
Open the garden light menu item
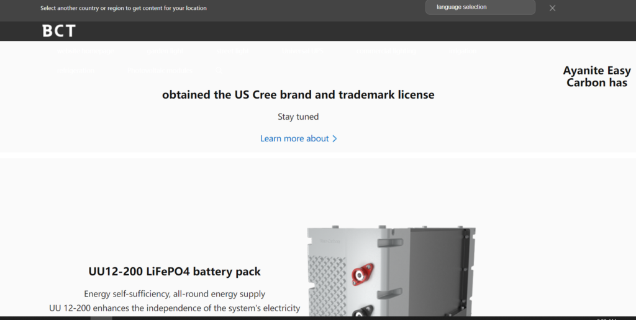point(165,51)
